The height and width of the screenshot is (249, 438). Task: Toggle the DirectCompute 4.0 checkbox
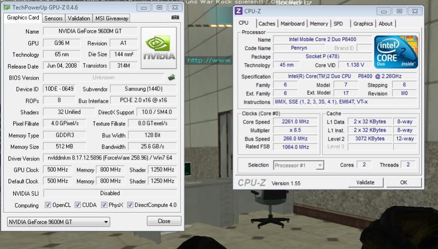[130, 205]
